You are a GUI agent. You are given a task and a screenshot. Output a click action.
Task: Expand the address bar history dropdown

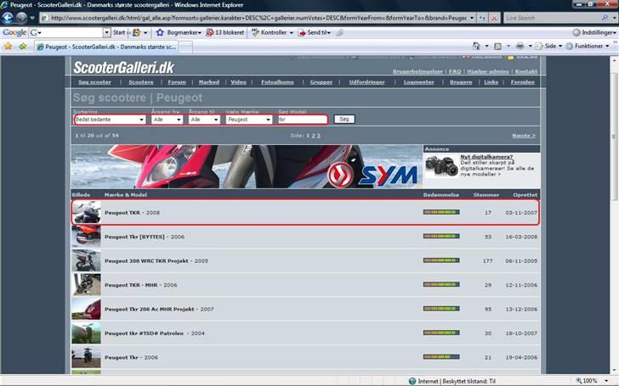[x=472, y=18]
